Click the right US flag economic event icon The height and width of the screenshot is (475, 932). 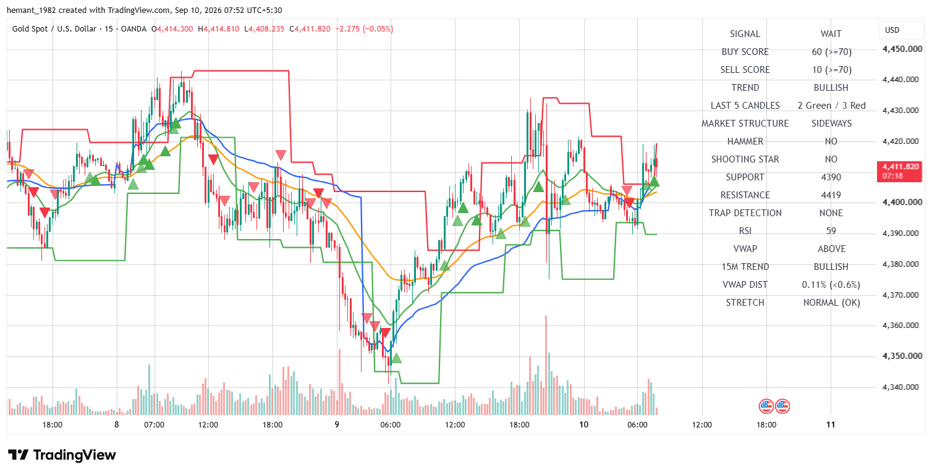click(x=782, y=406)
